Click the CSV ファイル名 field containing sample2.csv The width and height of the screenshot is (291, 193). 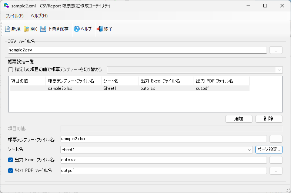pos(137,50)
